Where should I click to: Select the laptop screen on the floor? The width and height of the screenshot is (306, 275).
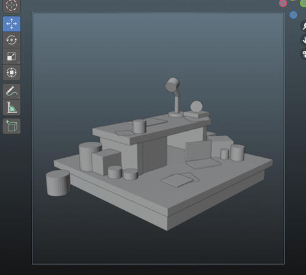[x=198, y=151]
